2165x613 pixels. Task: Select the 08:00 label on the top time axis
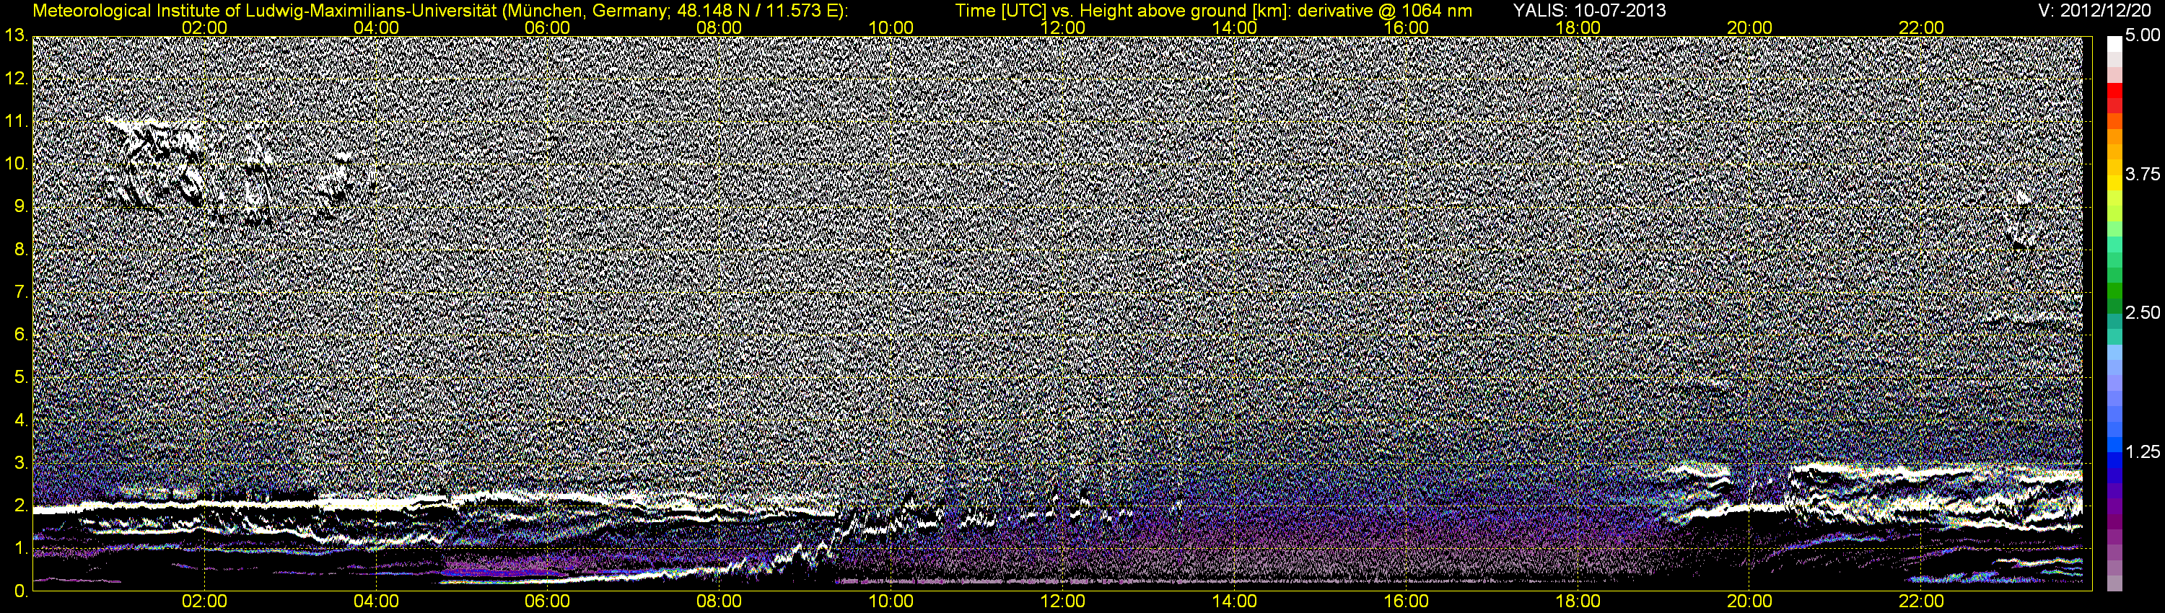[x=720, y=27]
